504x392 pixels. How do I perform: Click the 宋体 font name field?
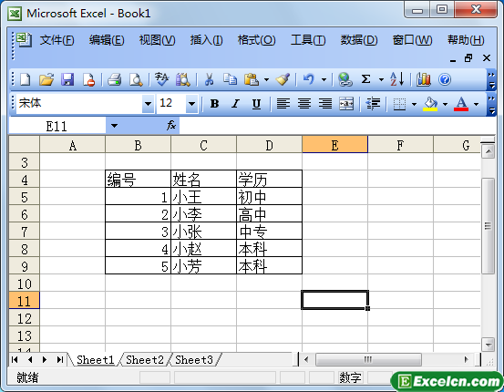click(x=79, y=104)
